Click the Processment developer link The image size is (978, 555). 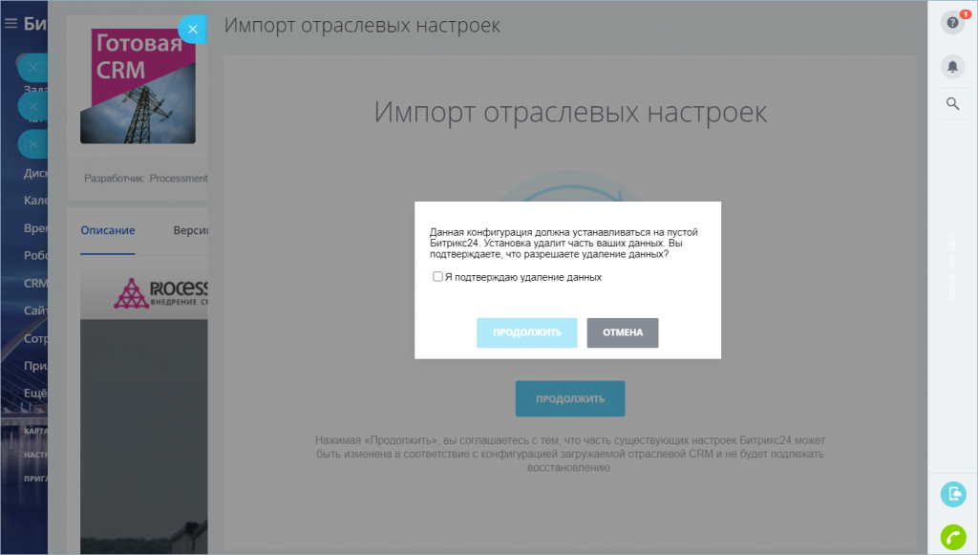(179, 179)
